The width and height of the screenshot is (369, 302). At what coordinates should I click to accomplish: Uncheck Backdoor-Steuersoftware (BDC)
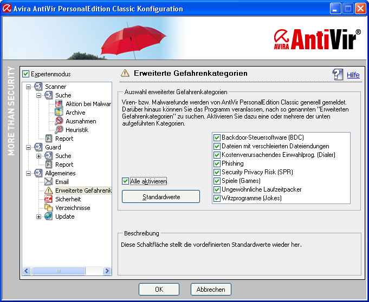[217, 137]
